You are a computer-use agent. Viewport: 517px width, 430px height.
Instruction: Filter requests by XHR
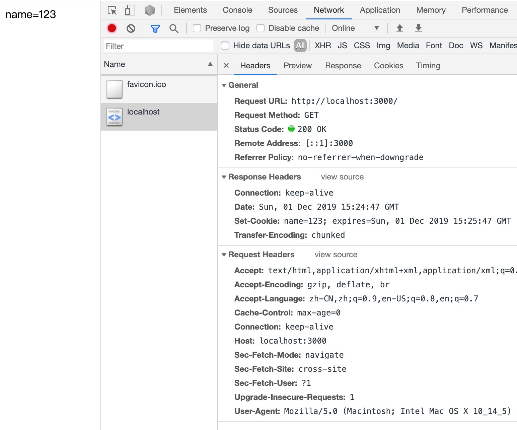click(323, 46)
